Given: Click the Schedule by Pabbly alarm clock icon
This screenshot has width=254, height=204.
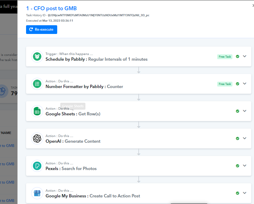Looking at the screenshot, I should pos(37,56).
